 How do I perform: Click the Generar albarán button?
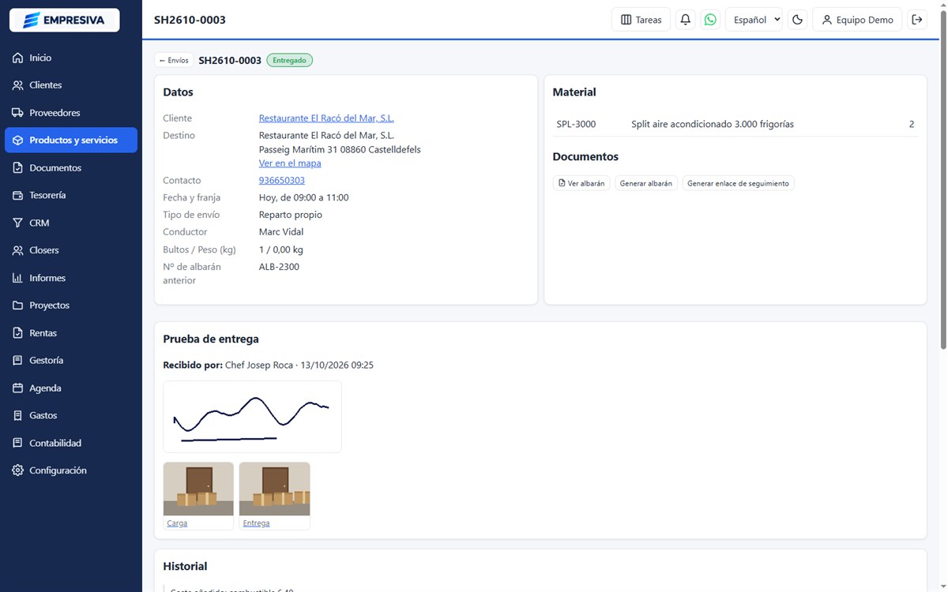(646, 183)
